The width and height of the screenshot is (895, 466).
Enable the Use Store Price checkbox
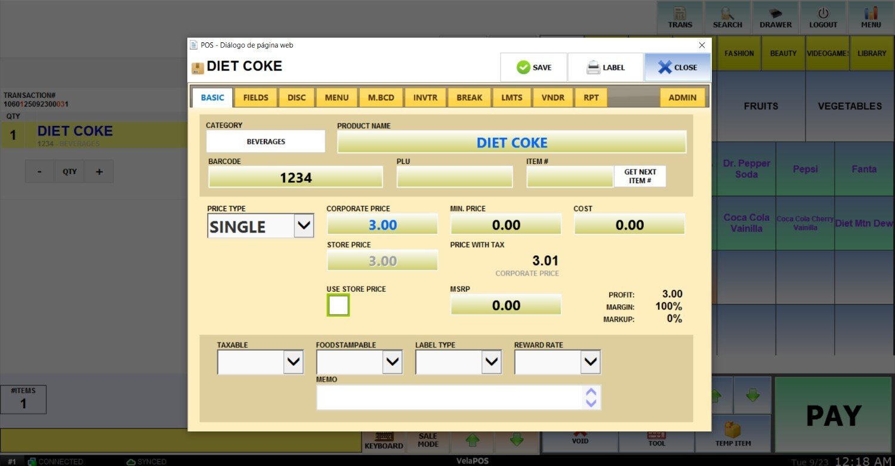pos(338,305)
